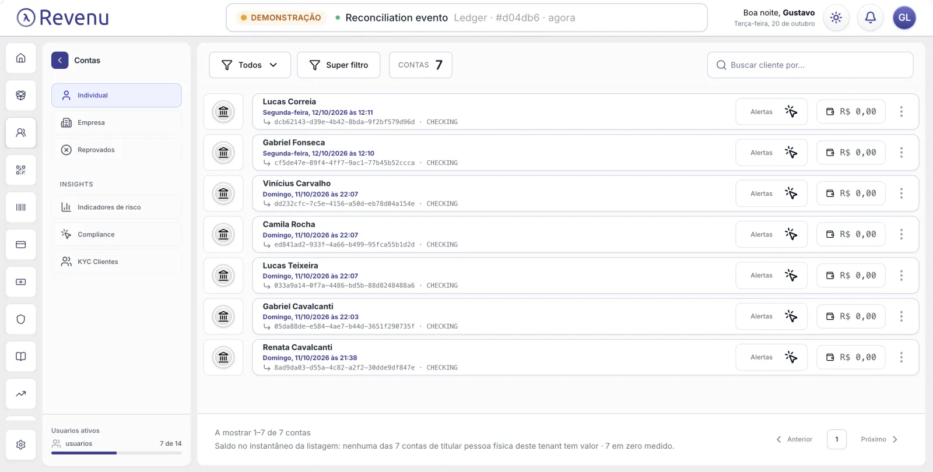Click the '7 de 14' usuarios count
The height and width of the screenshot is (472, 933).
click(171, 443)
